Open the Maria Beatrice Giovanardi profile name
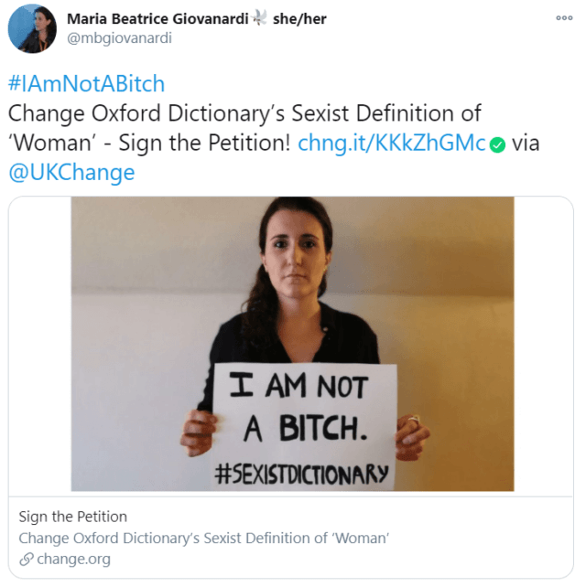This screenshot has width=586, height=587. click(x=155, y=19)
